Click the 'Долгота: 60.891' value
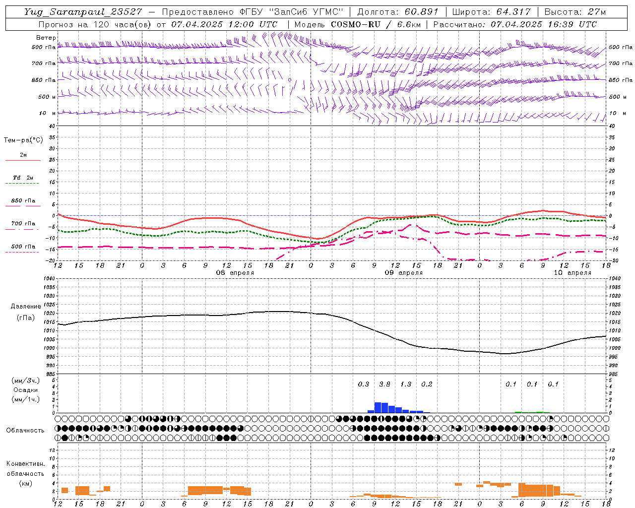 398,12
